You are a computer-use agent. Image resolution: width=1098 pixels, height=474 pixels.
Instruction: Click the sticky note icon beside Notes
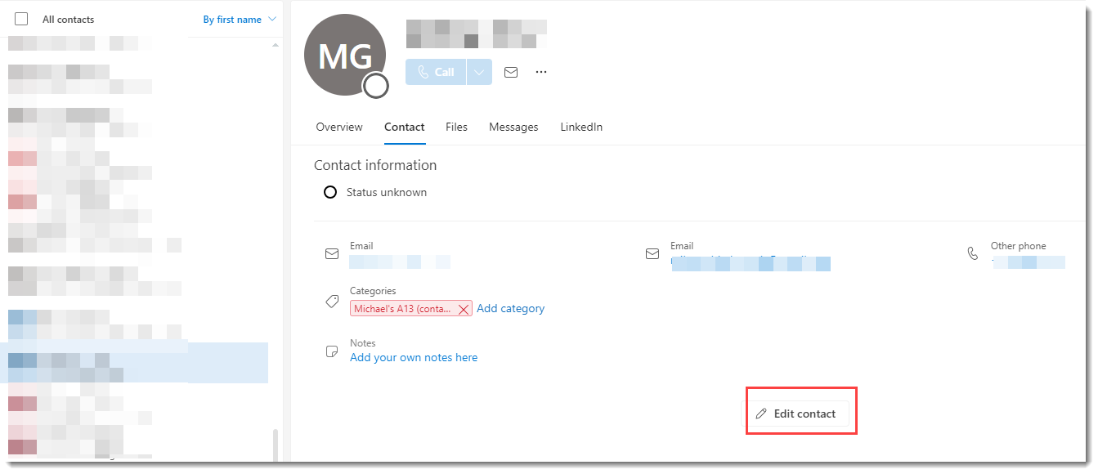point(332,351)
